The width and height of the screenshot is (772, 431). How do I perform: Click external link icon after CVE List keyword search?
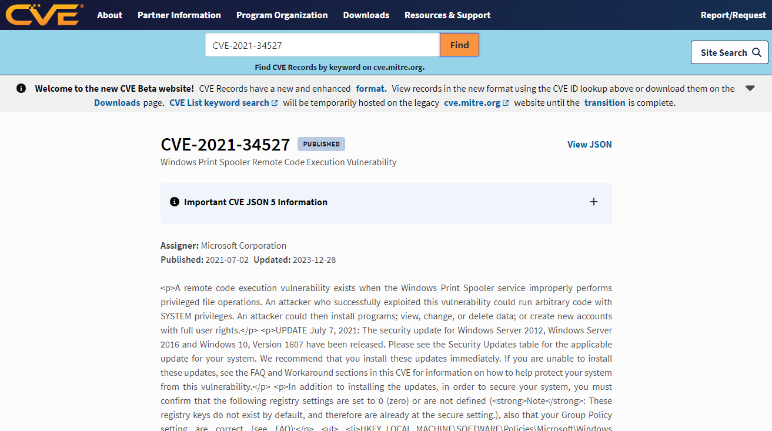pyautogui.click(x=275, y=103)
